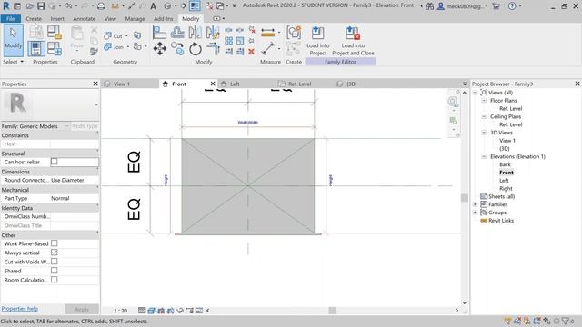Select the Offset tool in Modify panel
Viewport: 582px width, 327px height.
click(x=177, y=33)
